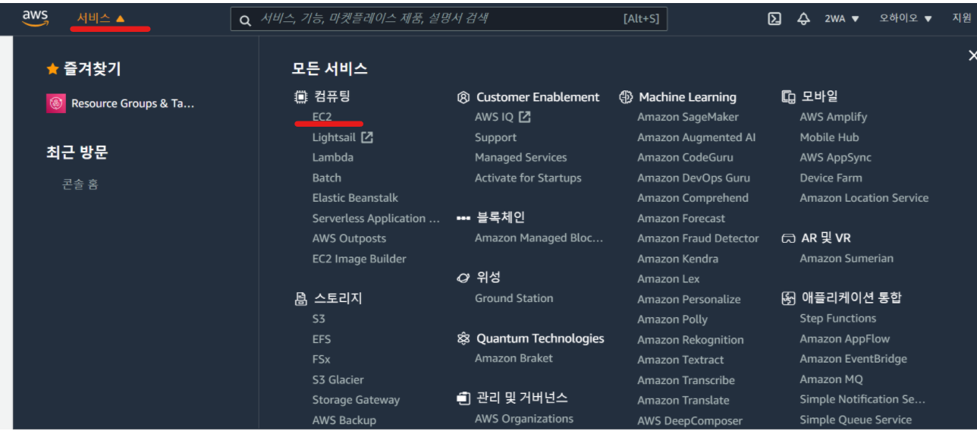Viewport: 977px width, 431px height.
Task: Open Amazon EventBridge
Action: pos(853,359)
